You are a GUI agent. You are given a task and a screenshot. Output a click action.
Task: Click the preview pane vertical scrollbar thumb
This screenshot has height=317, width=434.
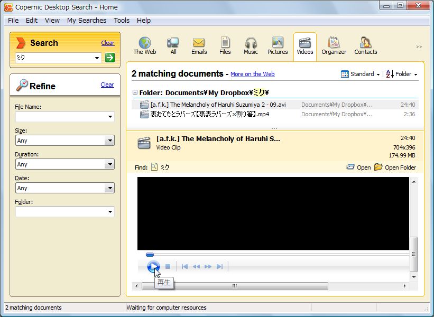pos(413,254)
